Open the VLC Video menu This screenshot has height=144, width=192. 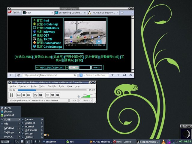[x=42, y=86]
